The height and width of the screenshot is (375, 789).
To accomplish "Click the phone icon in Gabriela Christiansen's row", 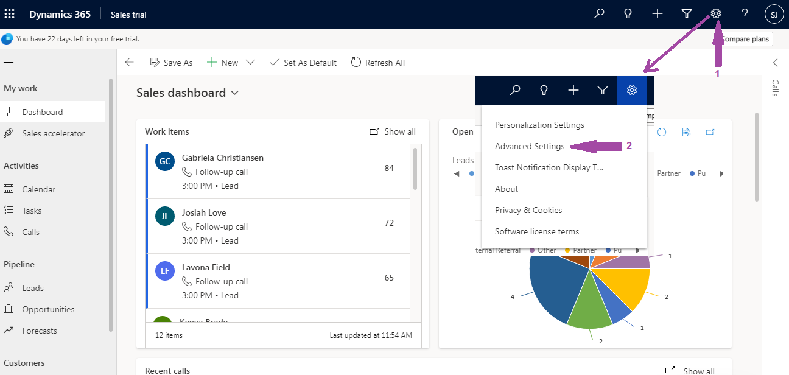I will [187, 172].
